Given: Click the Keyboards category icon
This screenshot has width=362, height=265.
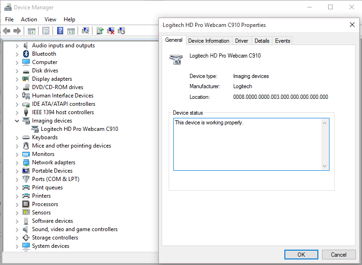Looking at the screenshot, I should pos(26,137).
